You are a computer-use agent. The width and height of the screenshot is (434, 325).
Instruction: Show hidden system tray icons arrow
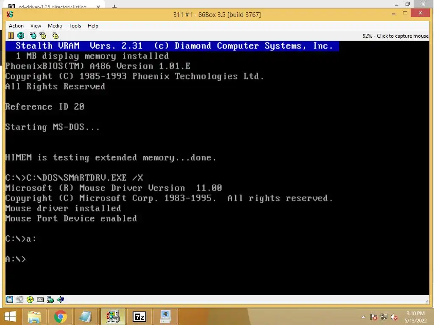click(363, 317)
